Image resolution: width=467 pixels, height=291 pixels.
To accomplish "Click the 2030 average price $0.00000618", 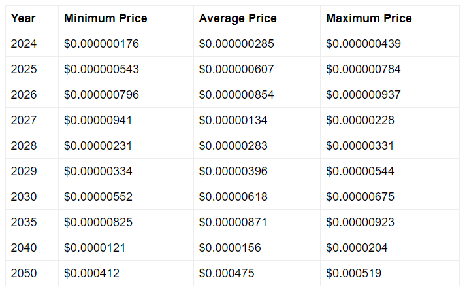I will (x=233, y=196).
